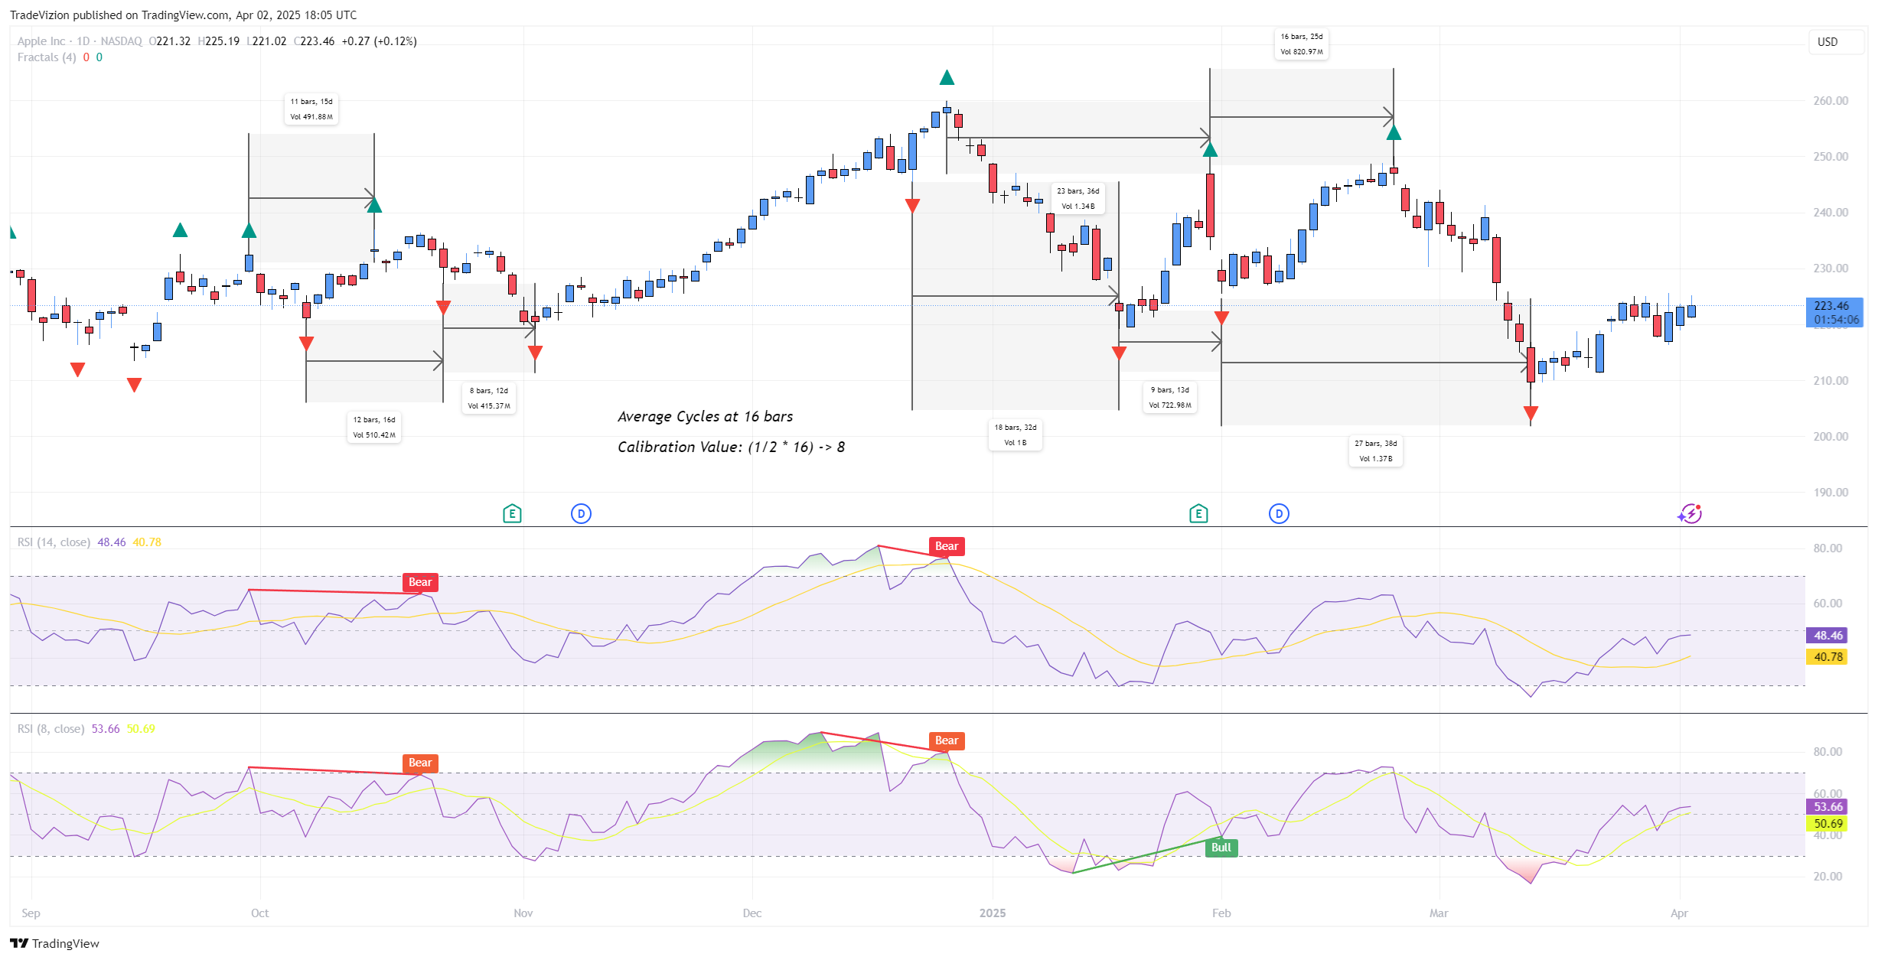Click the Apple Inc 1D NASDAQ symbol title
The width and height of the screenshot is (1878, 960).
tap(80, 41)
